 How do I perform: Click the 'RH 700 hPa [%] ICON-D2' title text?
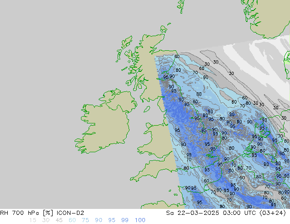[x=42, y=213]
